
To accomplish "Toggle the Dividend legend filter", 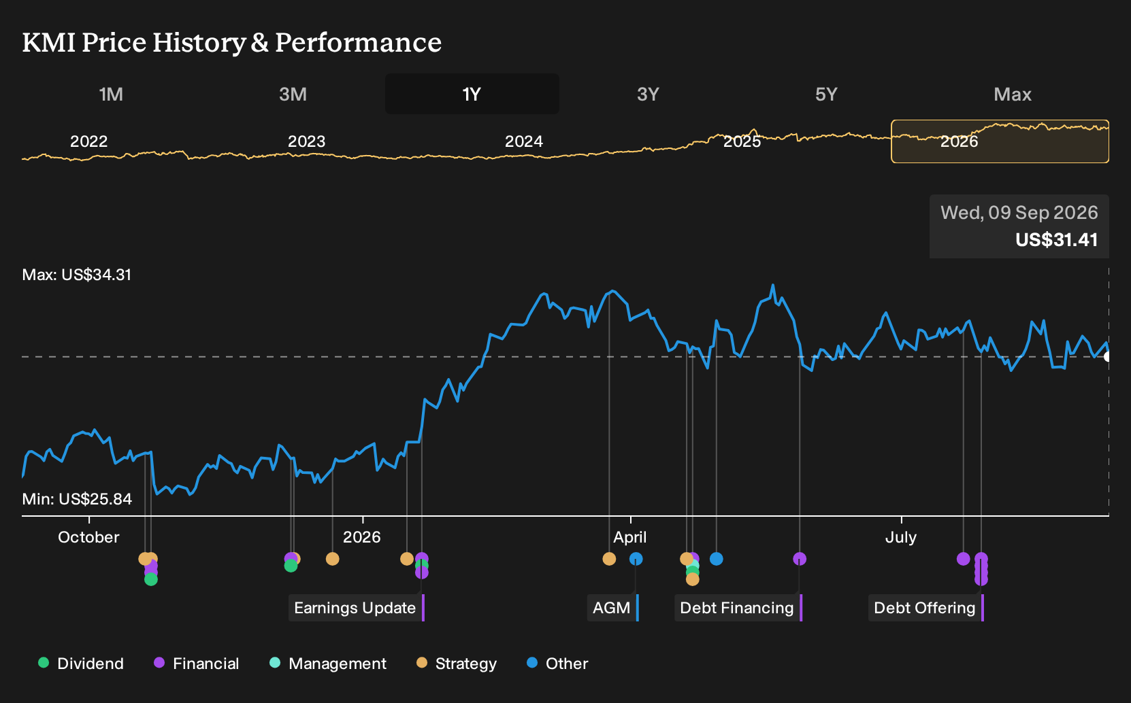I will (x=81, y=664).
